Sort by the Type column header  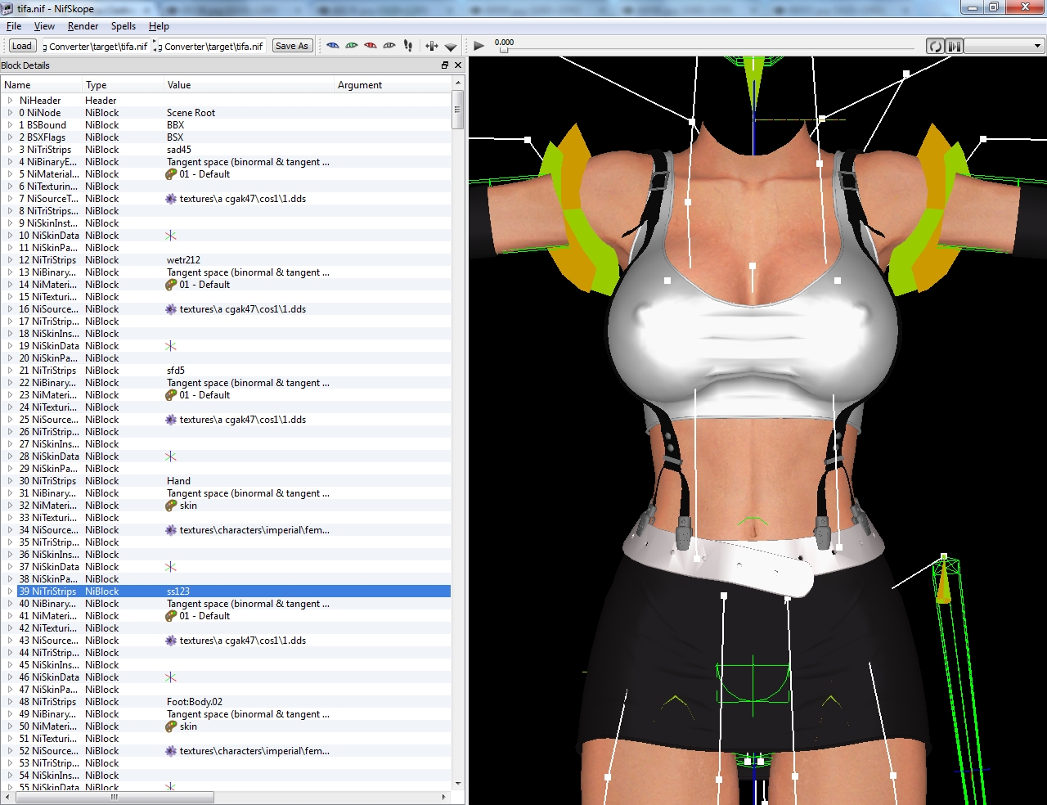pyautogui.click(x=124, y=85)
